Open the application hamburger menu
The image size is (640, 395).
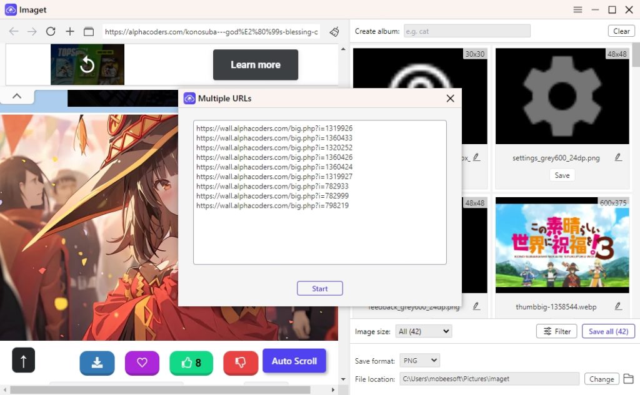[x=577, y=9]
